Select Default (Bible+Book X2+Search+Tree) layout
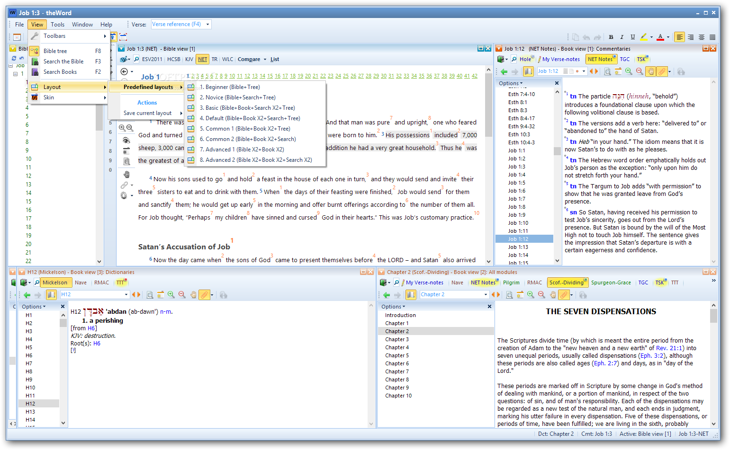The height and width of the screenshot is (450, 730). click(x=256, y=118)
